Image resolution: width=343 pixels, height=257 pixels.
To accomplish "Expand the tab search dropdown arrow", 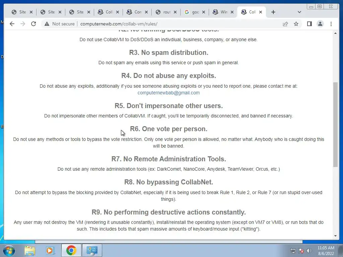I will (299, 12).
